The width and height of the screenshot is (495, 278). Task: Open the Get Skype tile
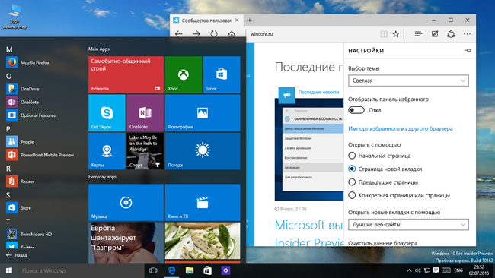107,112
